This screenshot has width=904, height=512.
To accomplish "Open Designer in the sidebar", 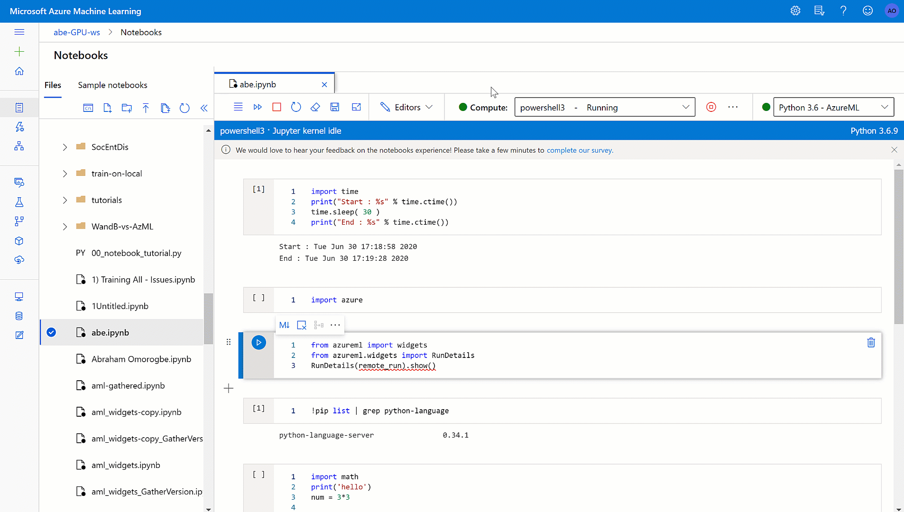I will pos(19,146).
